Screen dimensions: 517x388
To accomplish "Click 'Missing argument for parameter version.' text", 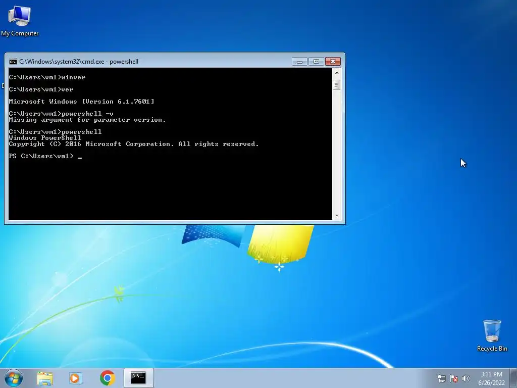I will point(87,120).
